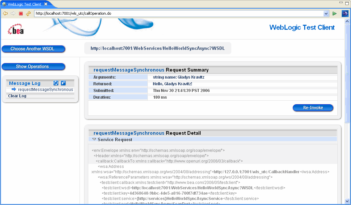This screenshot has width=351, height=205.
Task: Click the Refresh page icon
Action: click(x=28, y=13)
